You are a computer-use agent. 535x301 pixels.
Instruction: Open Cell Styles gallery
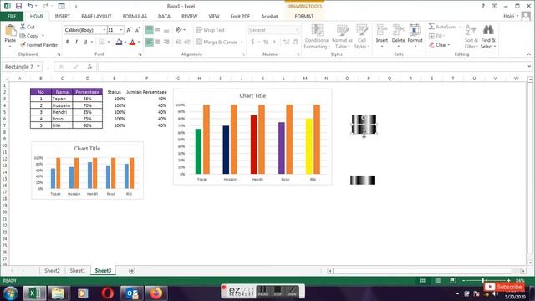362,37
